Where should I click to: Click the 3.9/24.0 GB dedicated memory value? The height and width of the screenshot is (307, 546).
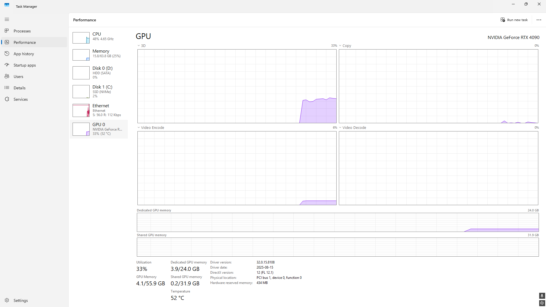[x=185, y=269]
